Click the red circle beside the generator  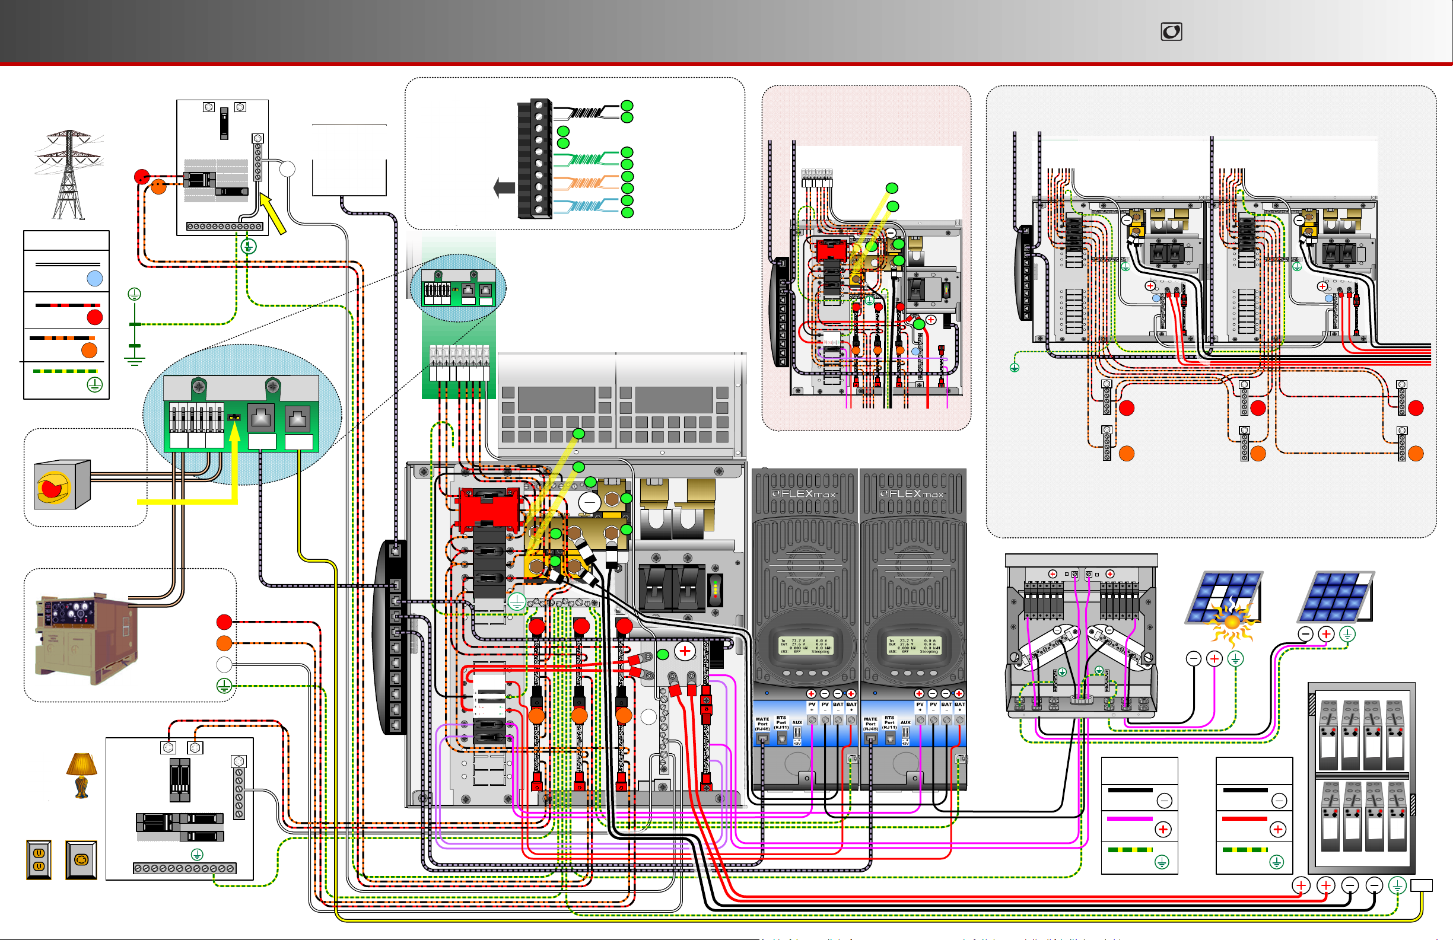[224, 622]
